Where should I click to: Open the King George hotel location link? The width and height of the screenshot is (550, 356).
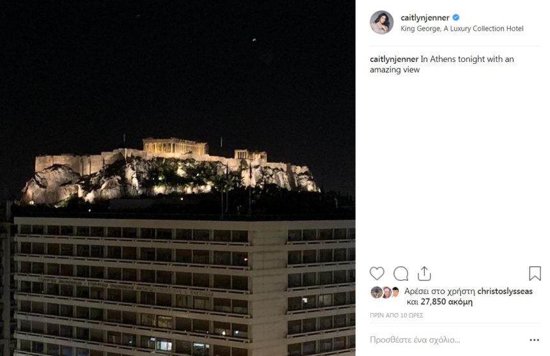tap(462, 29)
